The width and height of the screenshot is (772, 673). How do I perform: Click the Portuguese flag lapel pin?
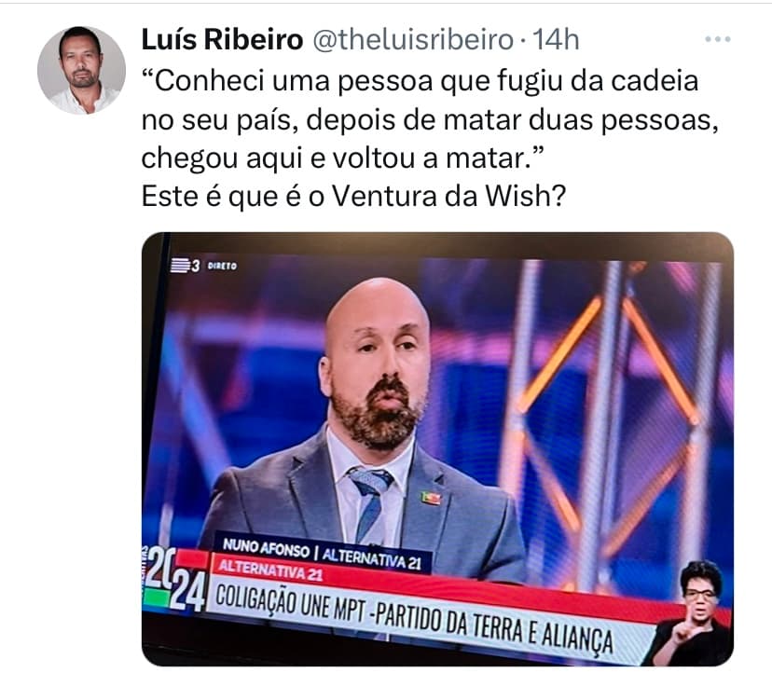(x=431, y=498)
